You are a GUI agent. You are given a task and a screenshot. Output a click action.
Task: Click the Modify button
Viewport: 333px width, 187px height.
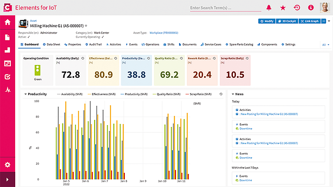[267, 21]
